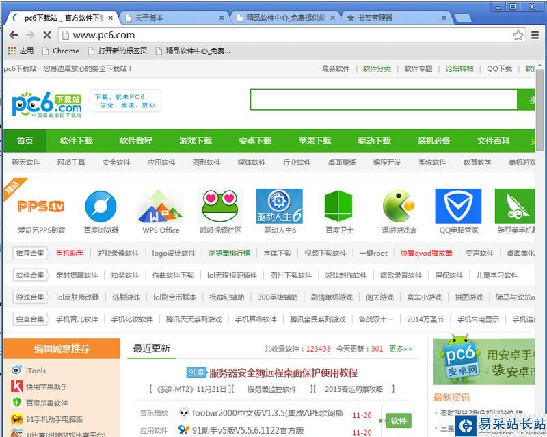Image resolution: width=547 pixels, height=437 pixels.
Task: Open the 文件百科 navigation item
Action: click(493, 141)
